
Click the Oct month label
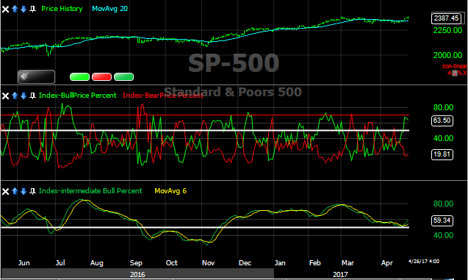pyautogui.click(x=172, y=263)
